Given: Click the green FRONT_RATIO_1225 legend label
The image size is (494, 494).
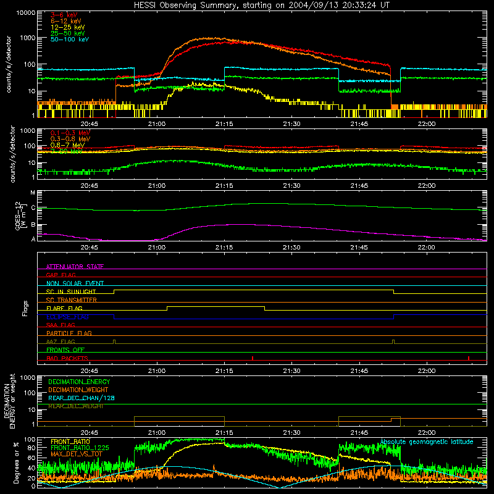Looking at the screenshot, I should point(80,448).
